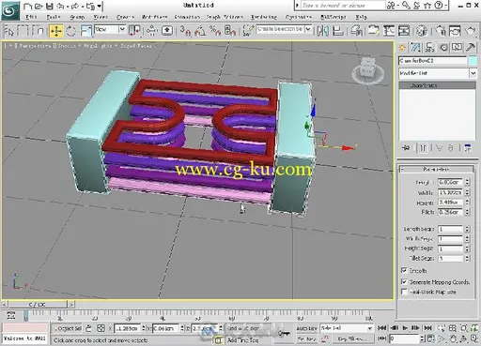
Task: Click the object color swatch beside name field
Action: (x=473, y=61)
